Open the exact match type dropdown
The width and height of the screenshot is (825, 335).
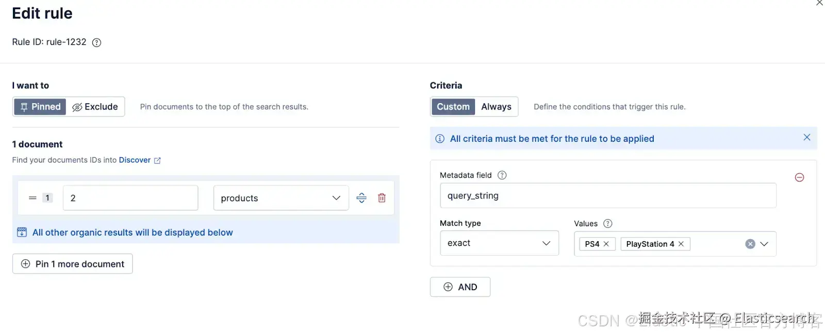[x=499, y=243]
